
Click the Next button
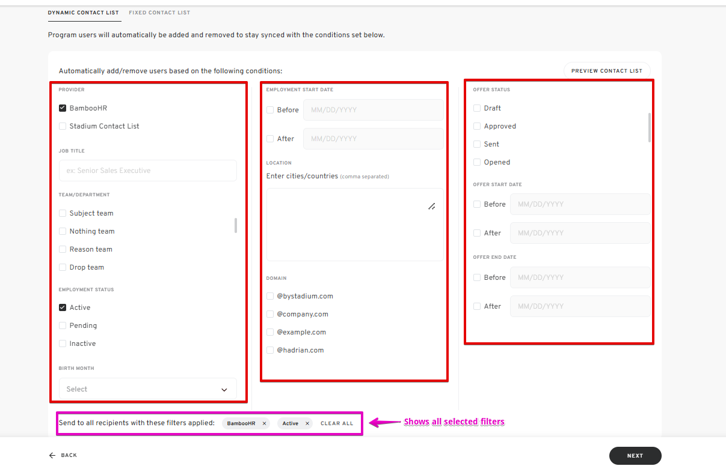point(635,456)
